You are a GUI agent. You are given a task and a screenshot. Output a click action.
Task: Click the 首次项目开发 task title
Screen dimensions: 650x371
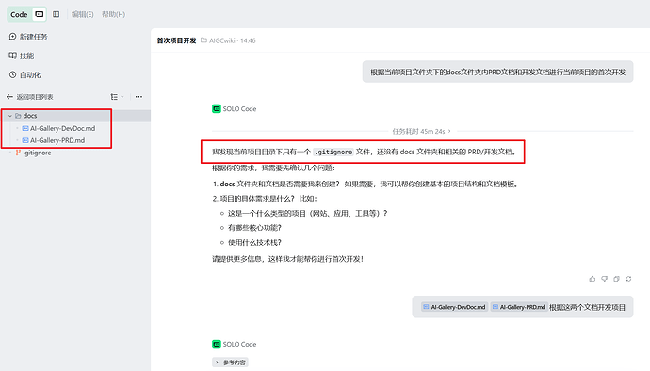pyautogui.click(x=176, y=40)
